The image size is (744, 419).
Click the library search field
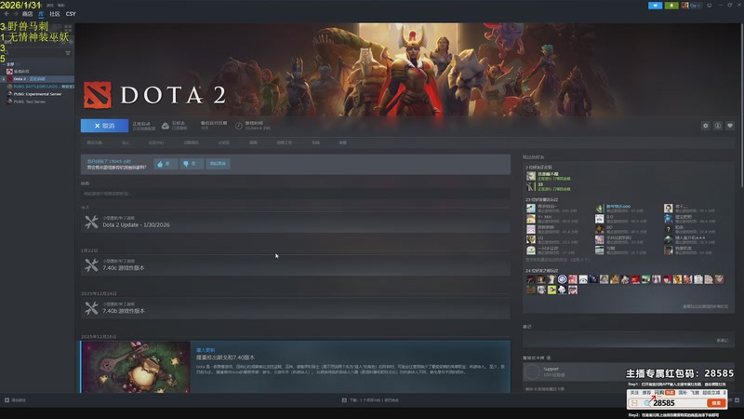(33, 53)
